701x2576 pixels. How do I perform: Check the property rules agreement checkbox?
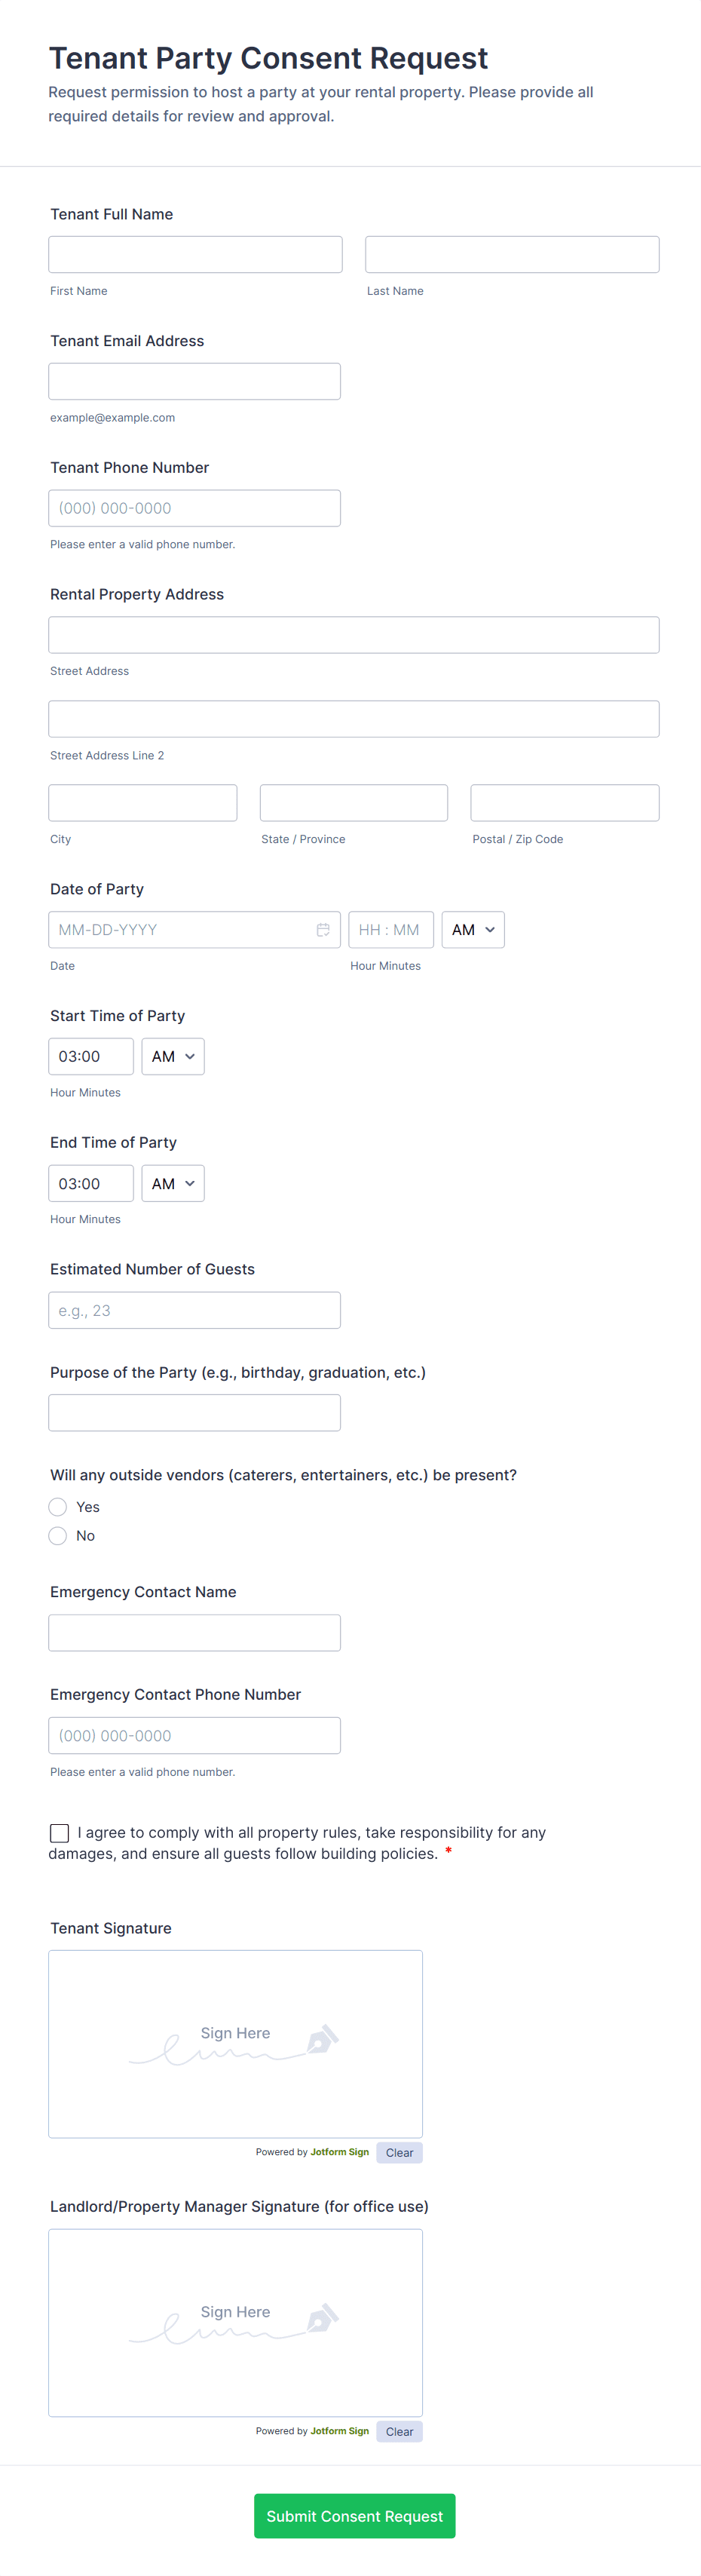[60, 1833]
